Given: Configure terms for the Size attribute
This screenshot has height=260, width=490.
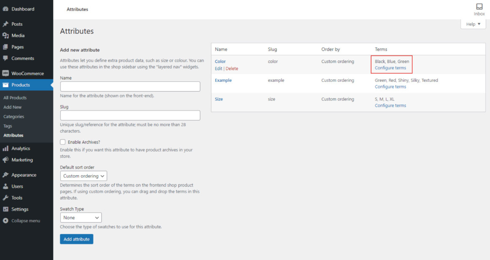Looking at the screenshot, I should click(x=390, y=106).
